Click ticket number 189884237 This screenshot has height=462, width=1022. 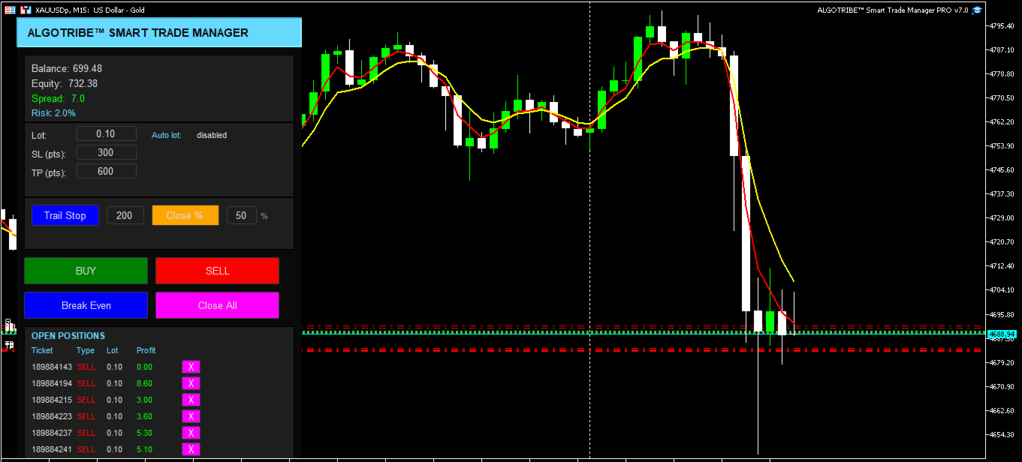(x=52, y=433)
